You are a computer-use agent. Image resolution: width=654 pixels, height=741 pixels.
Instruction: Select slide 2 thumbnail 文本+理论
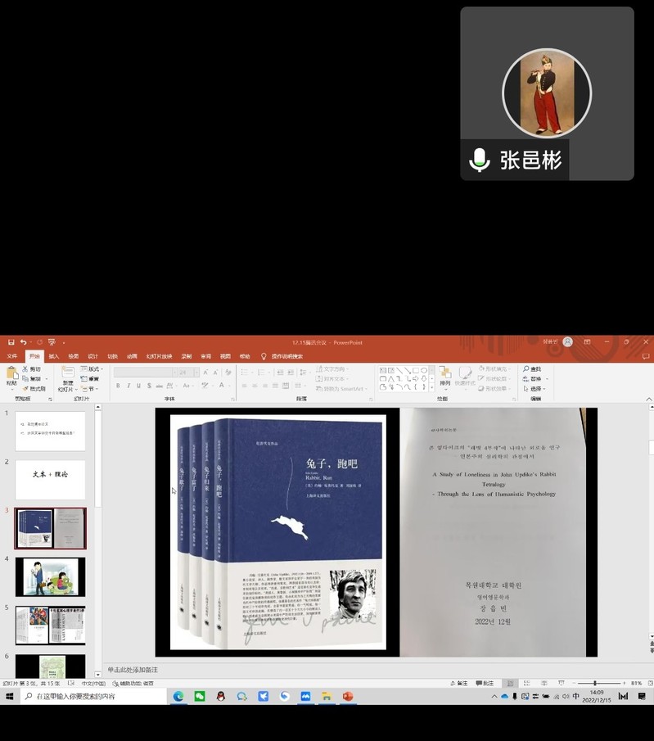pos(51,480)
